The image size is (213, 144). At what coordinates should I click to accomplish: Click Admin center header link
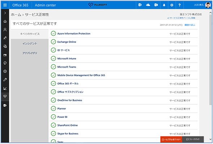coord(45,5)
